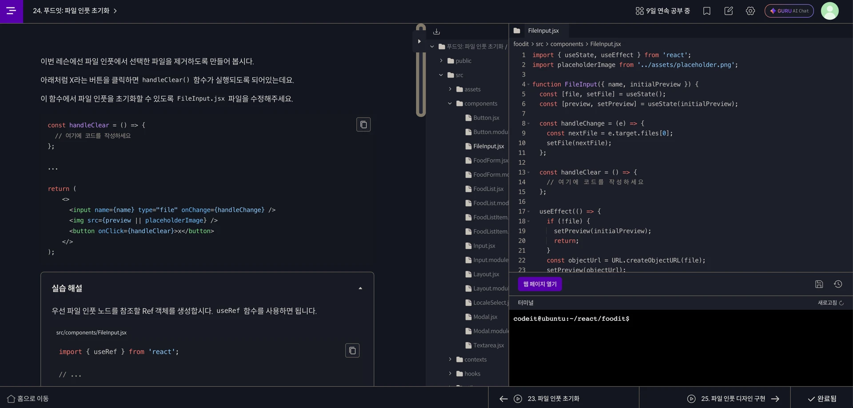Mark lesson complete with 완료됨
The image size is (853, 408).
(822, 399)
